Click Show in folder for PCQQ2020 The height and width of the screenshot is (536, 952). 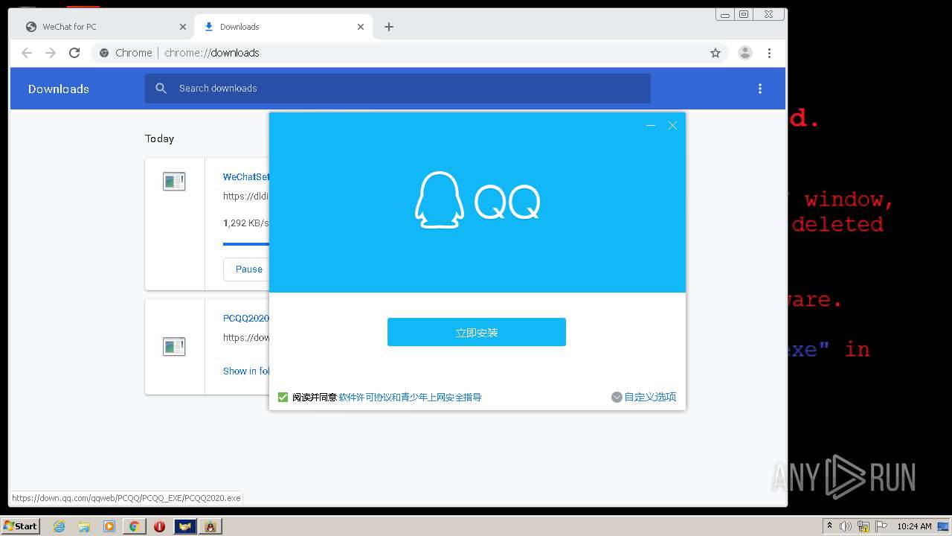pos(246,371)
